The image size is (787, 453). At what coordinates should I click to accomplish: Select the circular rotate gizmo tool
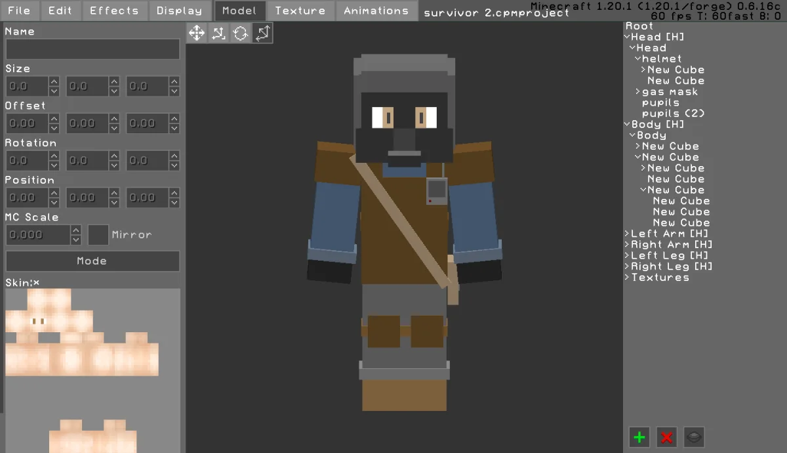(x=240, y=33)
